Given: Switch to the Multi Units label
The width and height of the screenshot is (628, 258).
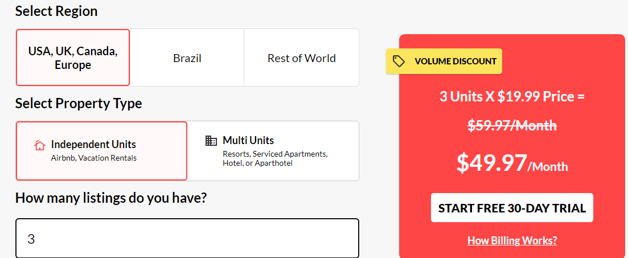Looking at the screenshot, I should (x=248, y=140).
